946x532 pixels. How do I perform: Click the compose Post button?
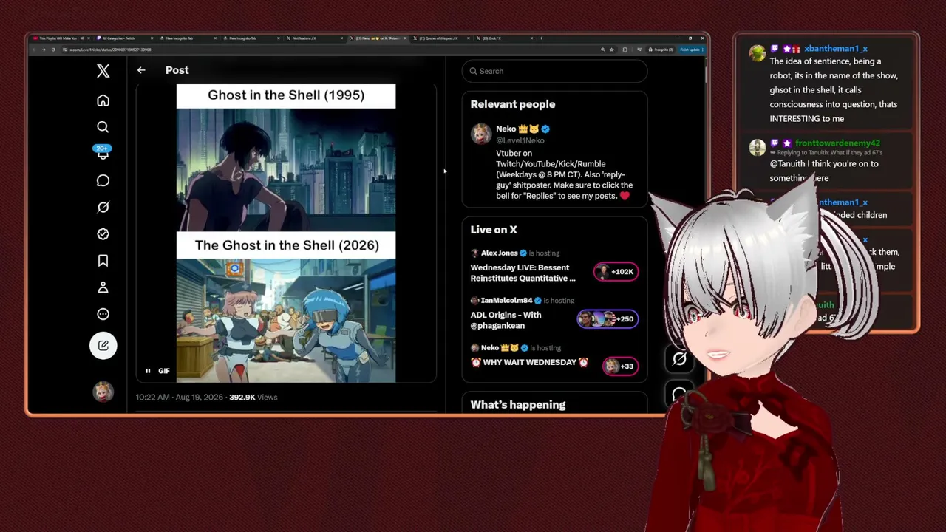(103, 345)
